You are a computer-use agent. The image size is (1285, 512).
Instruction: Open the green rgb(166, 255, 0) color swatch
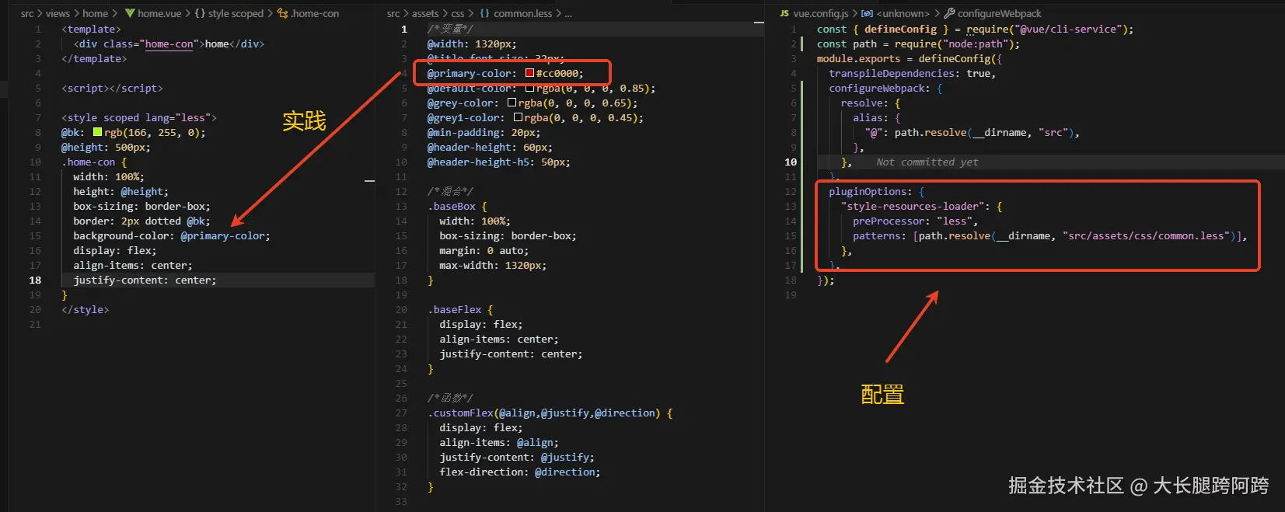[x=97, y=132]
